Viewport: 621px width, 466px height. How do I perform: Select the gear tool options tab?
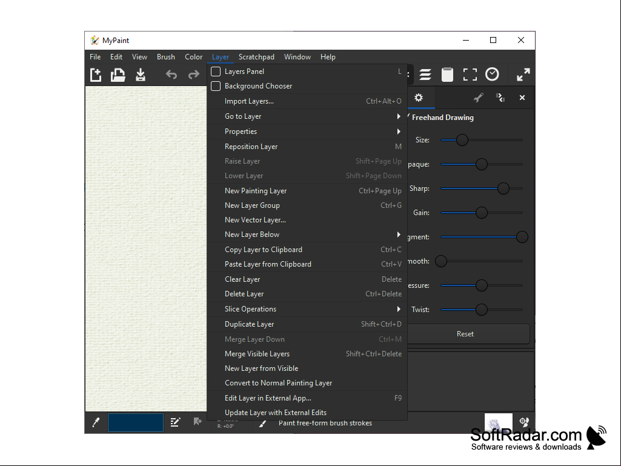(x=419, y=98)
